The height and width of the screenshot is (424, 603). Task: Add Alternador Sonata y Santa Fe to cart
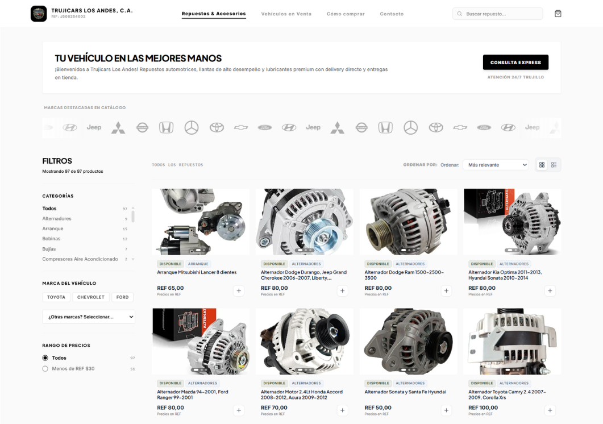[x=446, y=410]
